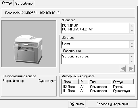The image size is (138, 108).
Task: Click the A4 size for #1 Лоток
Action: click(82, 91)
